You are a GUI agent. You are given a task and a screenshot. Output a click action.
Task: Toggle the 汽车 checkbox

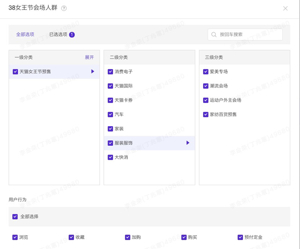pos(110,114)
